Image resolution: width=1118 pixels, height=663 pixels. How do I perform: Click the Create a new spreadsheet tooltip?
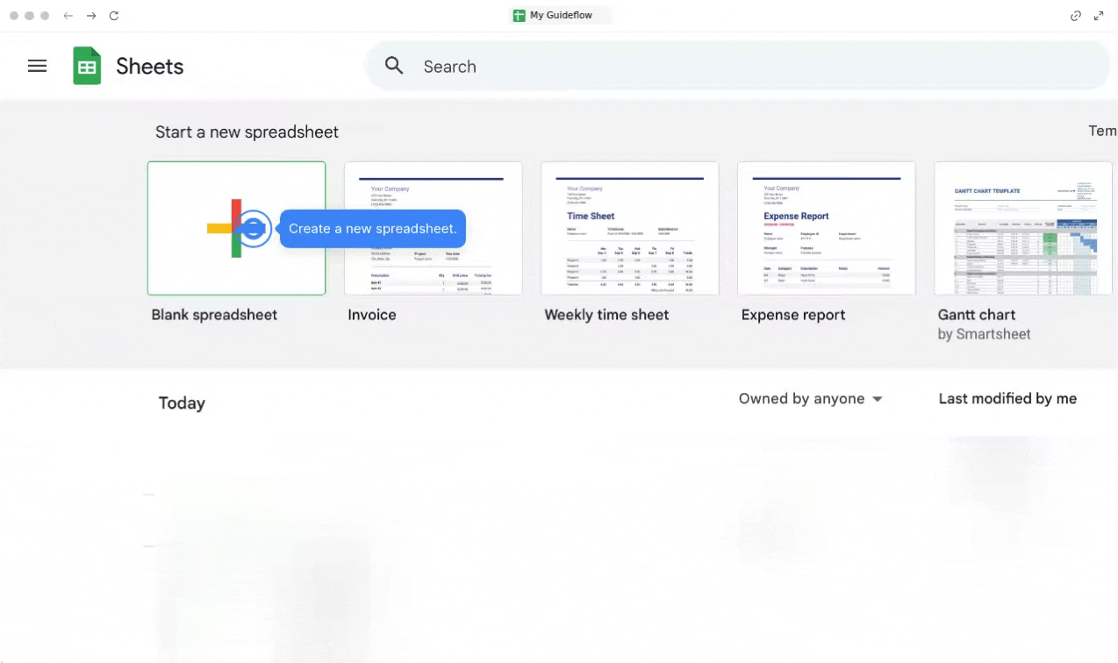click(x=373, y=229)
